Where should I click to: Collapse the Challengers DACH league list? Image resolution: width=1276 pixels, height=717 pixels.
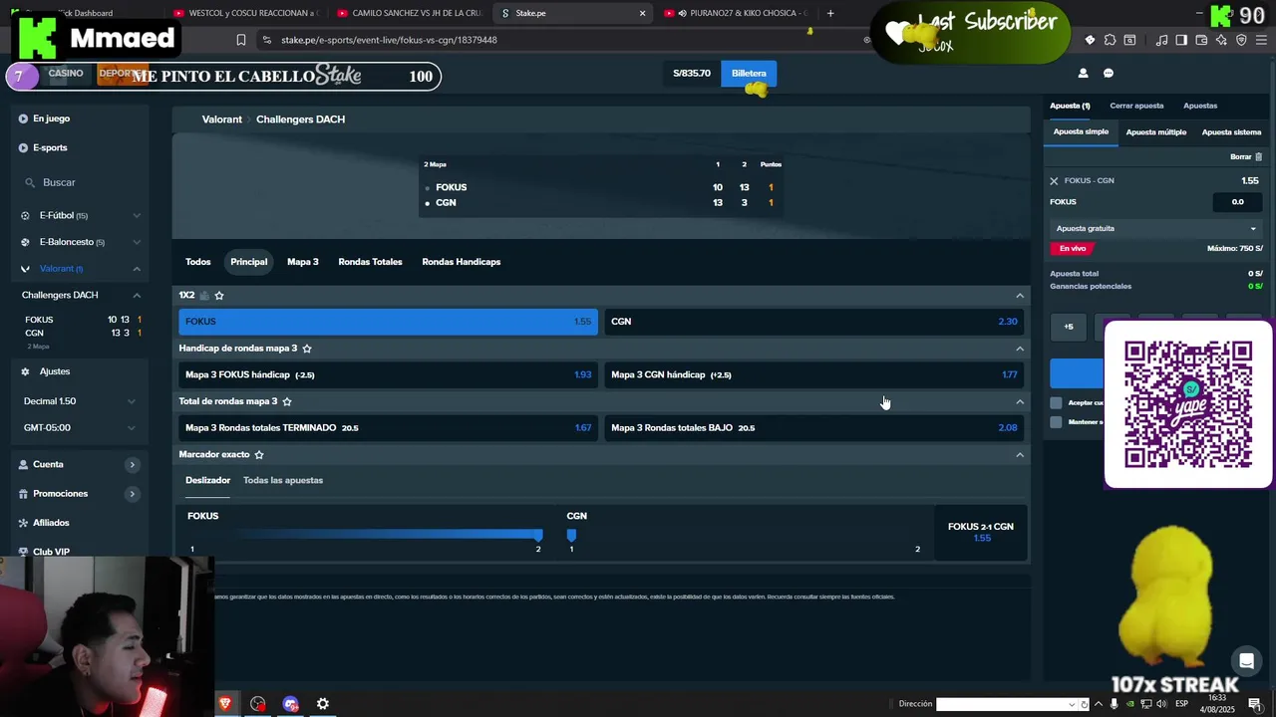137,295
